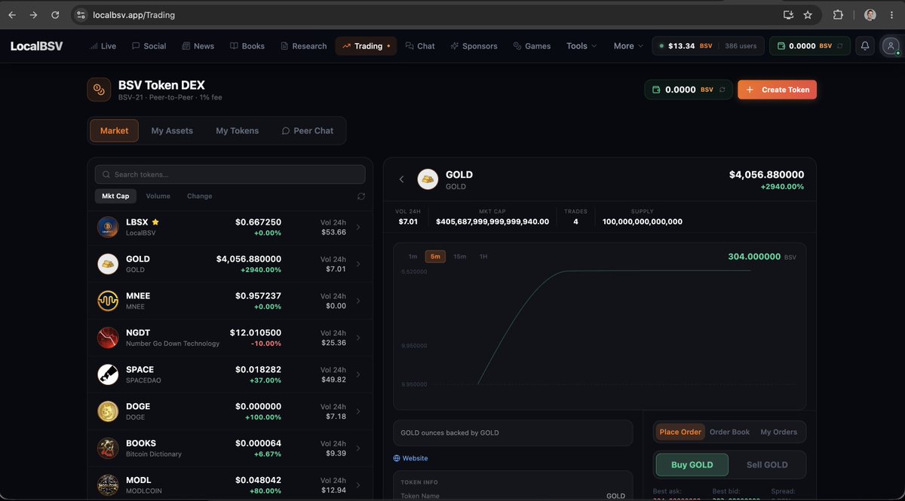
Task: Select the Place Order tab
Action: 680,432
